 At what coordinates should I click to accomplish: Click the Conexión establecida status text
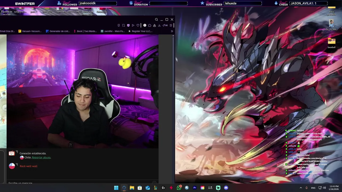pos(33,153)
